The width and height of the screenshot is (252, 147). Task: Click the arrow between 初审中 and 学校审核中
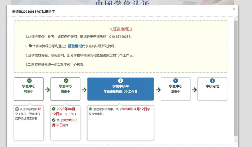pyautogui.click(x=84, y=90)
